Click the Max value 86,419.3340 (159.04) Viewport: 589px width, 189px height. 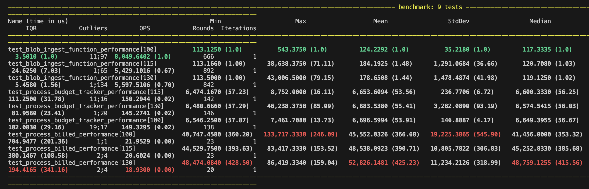tap(302, 163)
